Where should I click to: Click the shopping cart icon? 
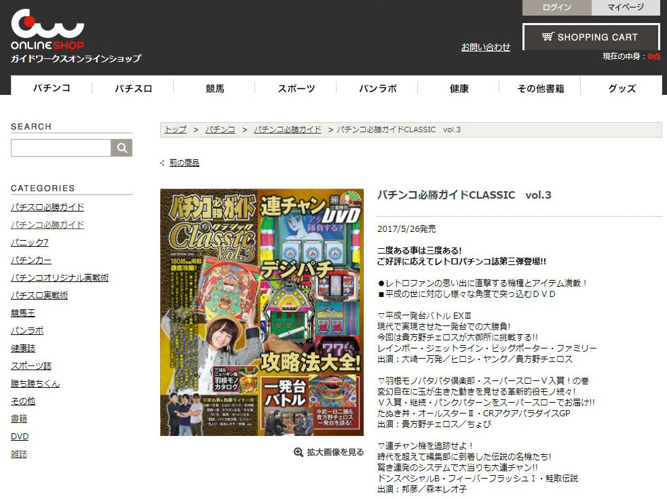click(548, 37)
